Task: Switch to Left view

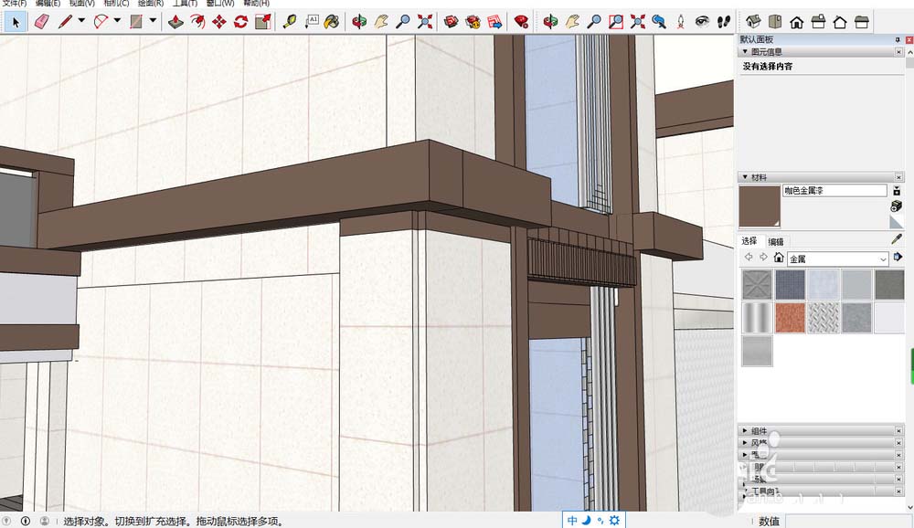Action: (862, 22)
